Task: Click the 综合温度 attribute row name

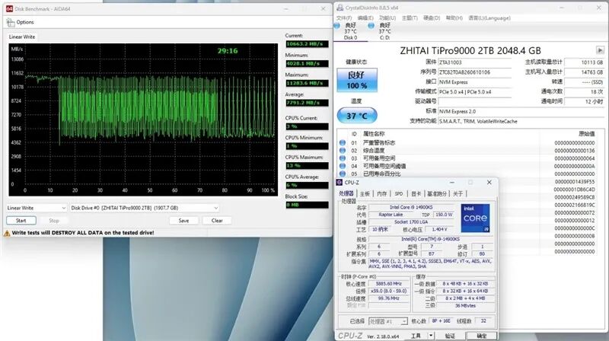Action: point(374,151)
